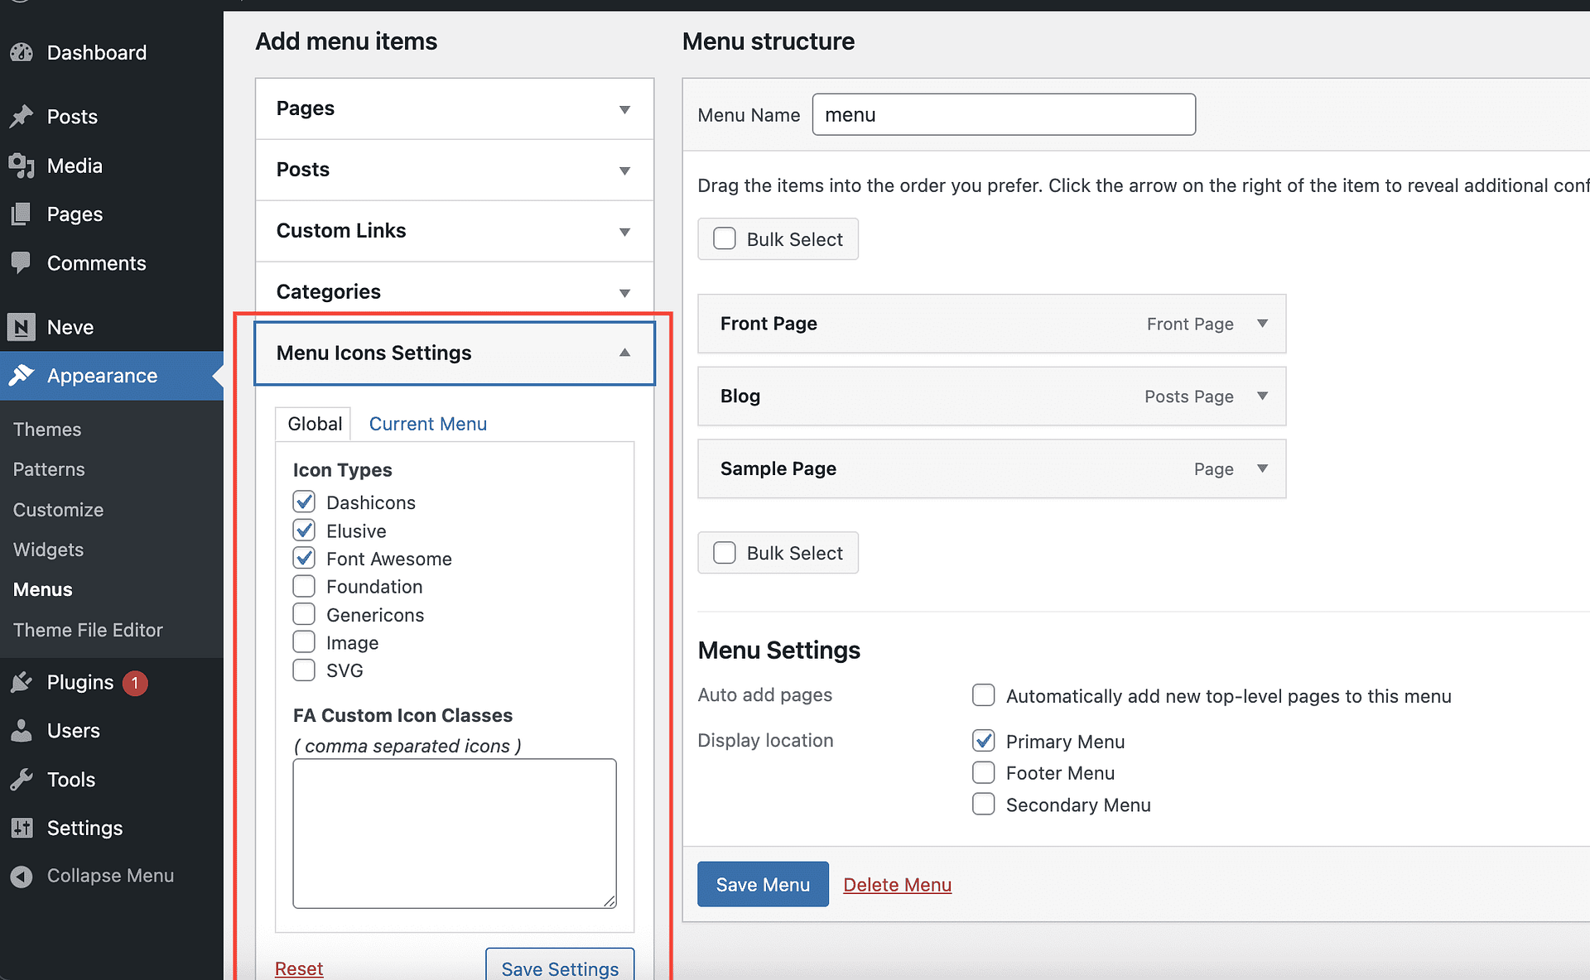Click the Tools wrench icon
This screenshot has width=1590, height=980.
point(22,780)
